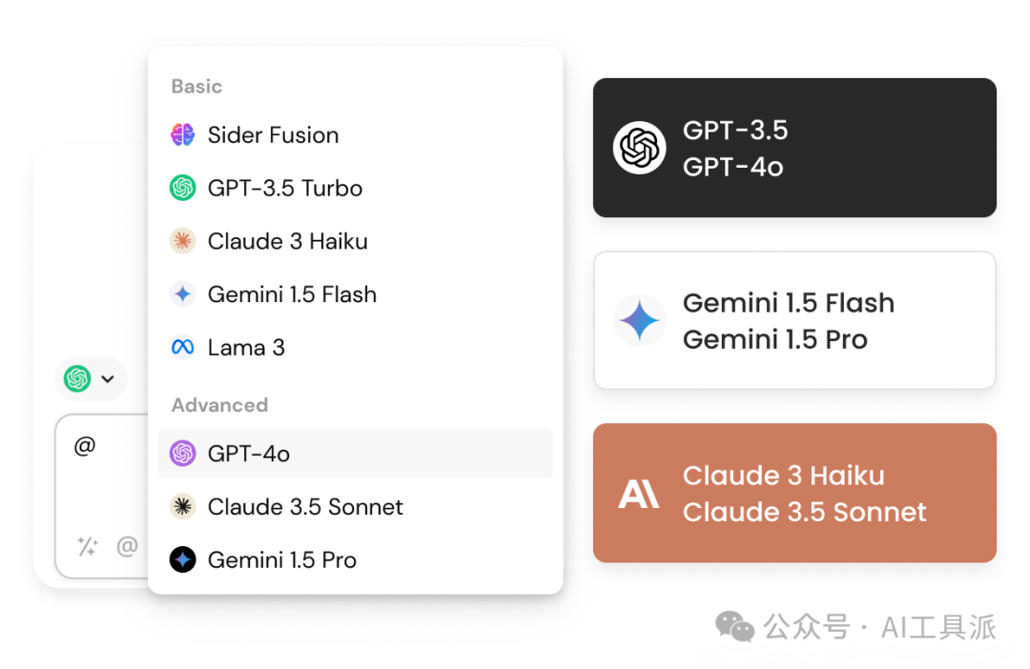The image size is (1030, 669).
Task: Choose Gemini 1.5 Pro menu entry
Action: (x=281, y=560)
